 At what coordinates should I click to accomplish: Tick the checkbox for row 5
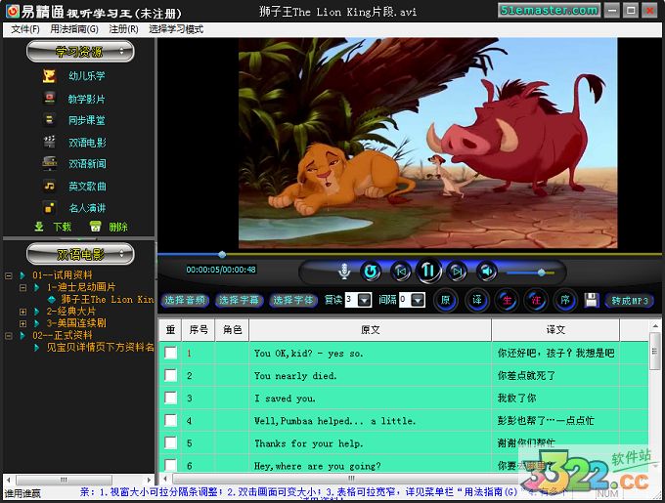170,442
